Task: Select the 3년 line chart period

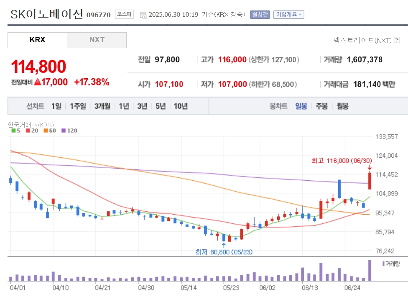Action: click(x=142, y=106)
